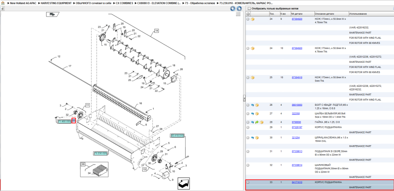Screen dimensions: 394x191
Task: Click the previous diagram blue arrow
Action: pos(233,9)
